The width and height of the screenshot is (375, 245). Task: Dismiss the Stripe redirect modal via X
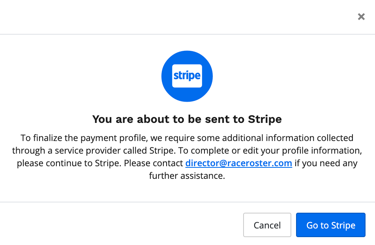click(361, 17)
